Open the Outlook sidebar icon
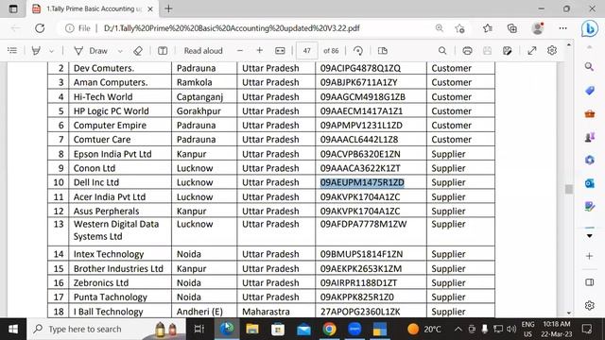The width and height of the screenshot is (605, 340). tap(590, 183)
